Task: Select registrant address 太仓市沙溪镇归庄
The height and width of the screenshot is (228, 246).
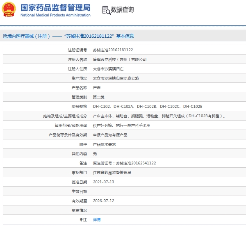Action: [x=108, y=69]
